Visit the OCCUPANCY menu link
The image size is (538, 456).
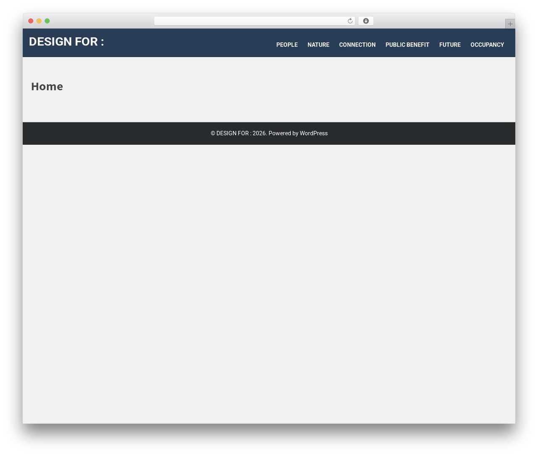click(x=487, y=45)
